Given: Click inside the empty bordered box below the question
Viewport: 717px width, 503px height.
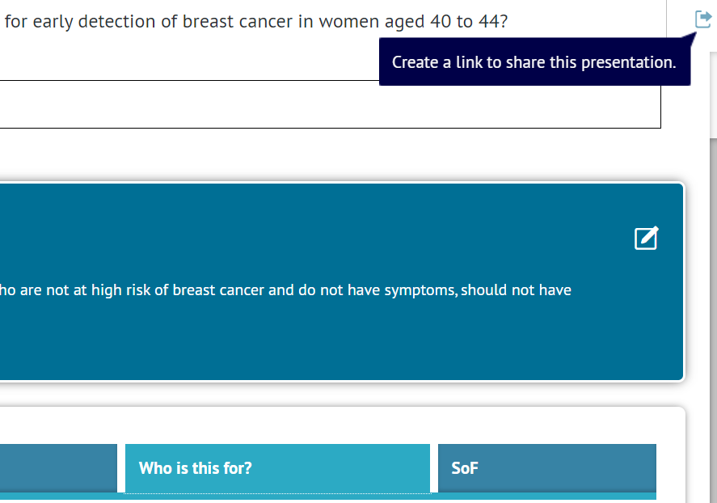Looking at the screenshot, I should (x=323, y=104).
